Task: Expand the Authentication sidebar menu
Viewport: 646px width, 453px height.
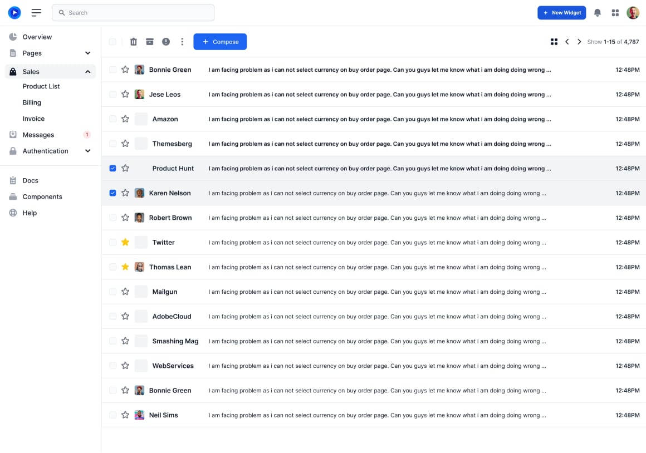Action: point(87,151)
